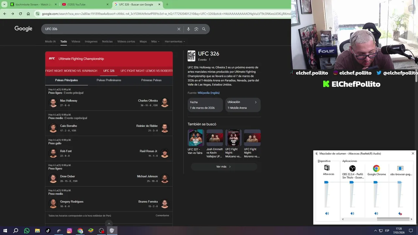This screenshot has width=418, height=235.
Task: Go forward with the browser forward arrow
Action: [x=12, y=14]
